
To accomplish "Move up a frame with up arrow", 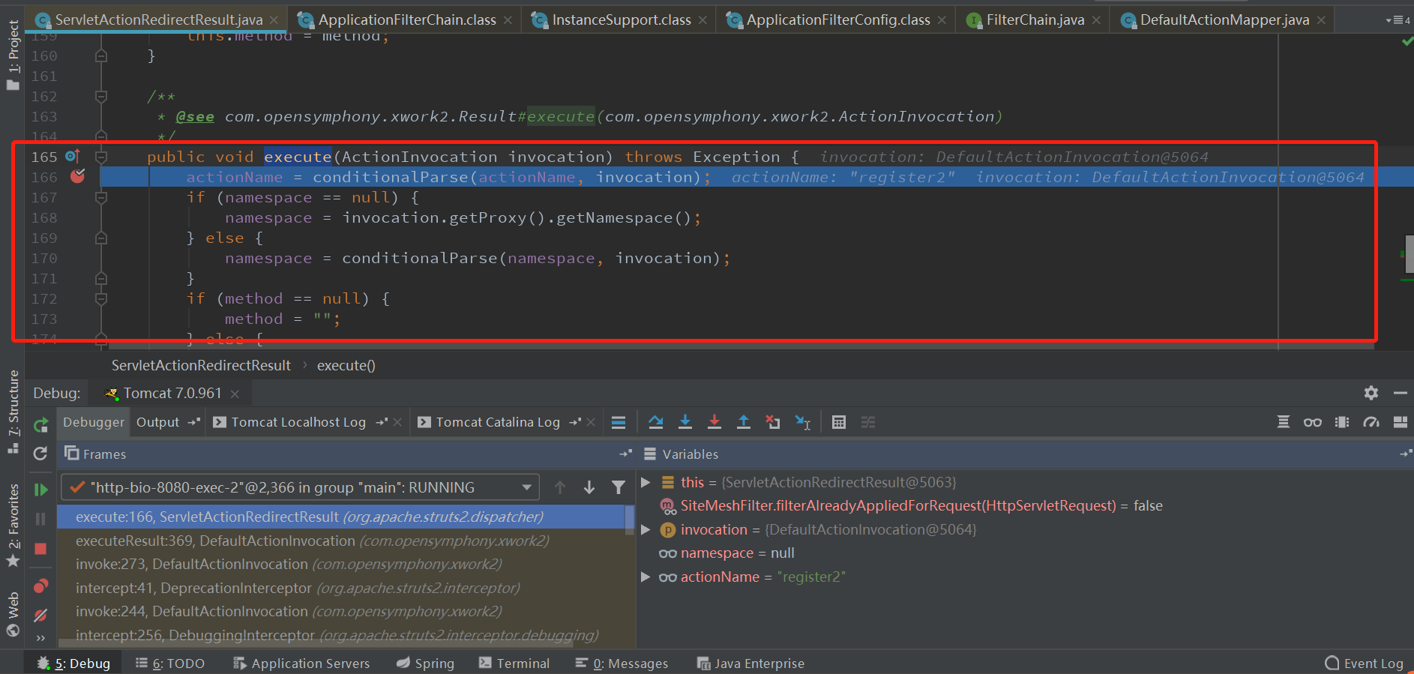I will tap(560, 487).
